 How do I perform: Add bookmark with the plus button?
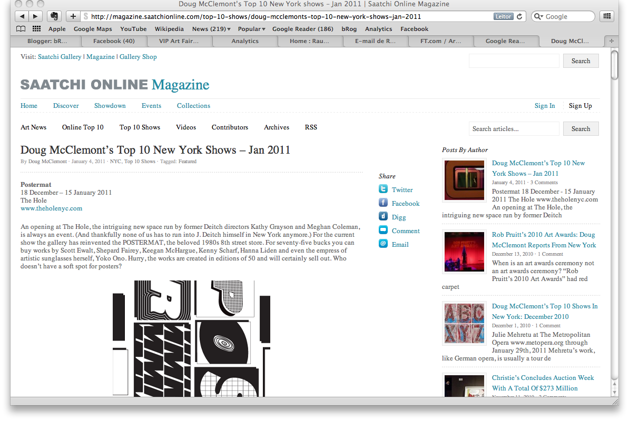(73, 16)
